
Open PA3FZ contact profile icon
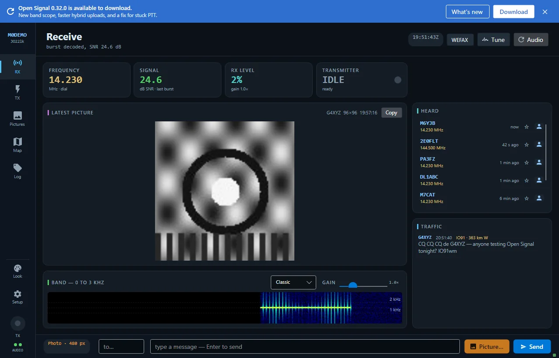click(x=539, y=162)
